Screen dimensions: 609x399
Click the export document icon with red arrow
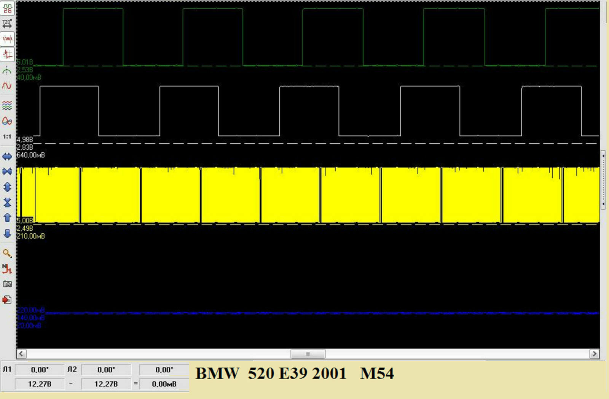click(x=7, y=300)
